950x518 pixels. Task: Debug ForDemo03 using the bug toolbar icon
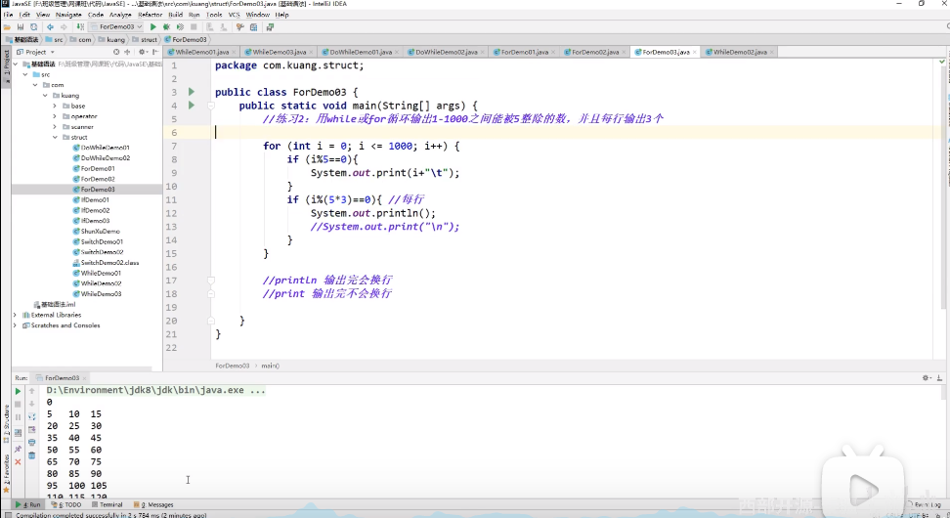click(x=166, y=27)
